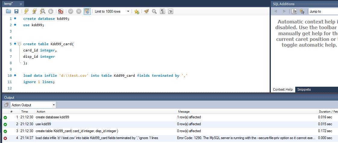Open the Action Output dropdown
Viewport: 338px width, 143px height.
pyautogui.click(x=33, y=105)
